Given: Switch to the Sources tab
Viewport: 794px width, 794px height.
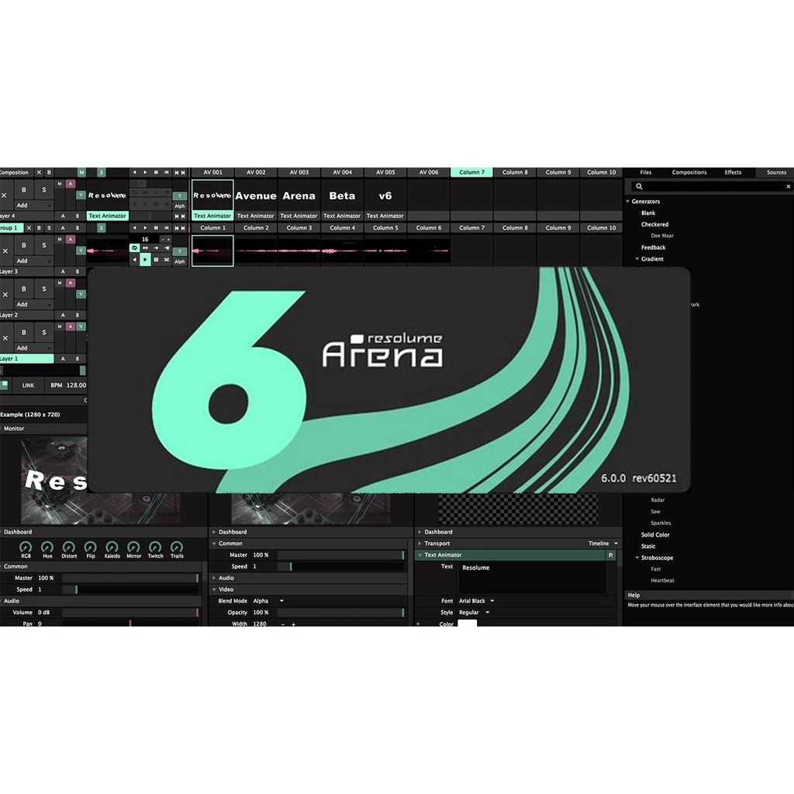Looking at the screenshot, I should click(x=775, y=172).
